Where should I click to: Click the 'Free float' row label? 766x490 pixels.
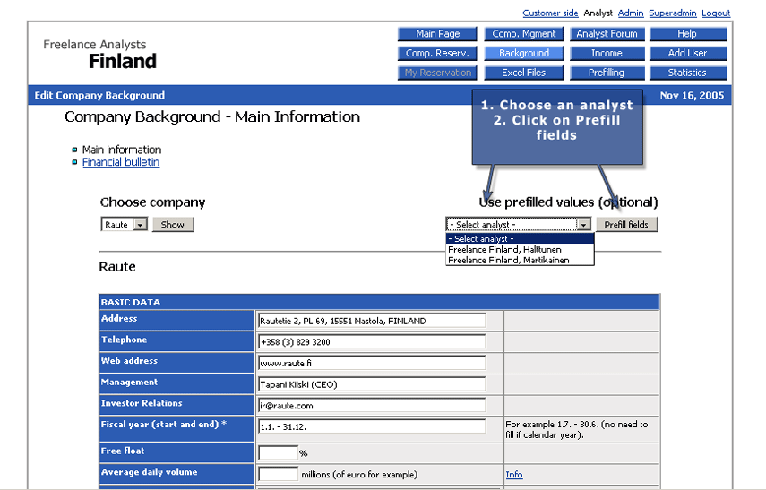[123, 451]
